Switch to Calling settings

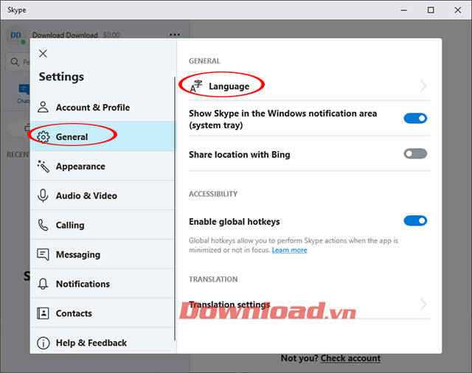pyautogui.click(x=103, y=225)
